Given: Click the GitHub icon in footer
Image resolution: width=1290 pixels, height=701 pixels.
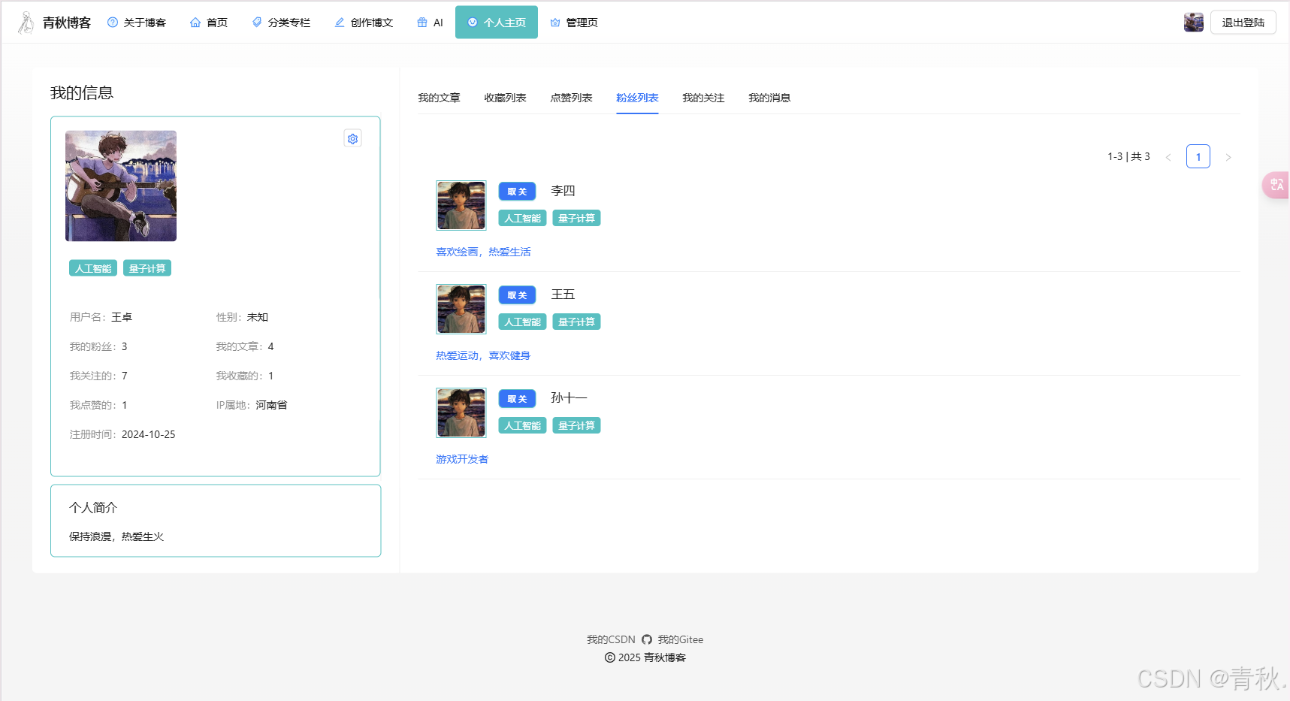Looking at the screenshot, I should [x=647, y=640].
